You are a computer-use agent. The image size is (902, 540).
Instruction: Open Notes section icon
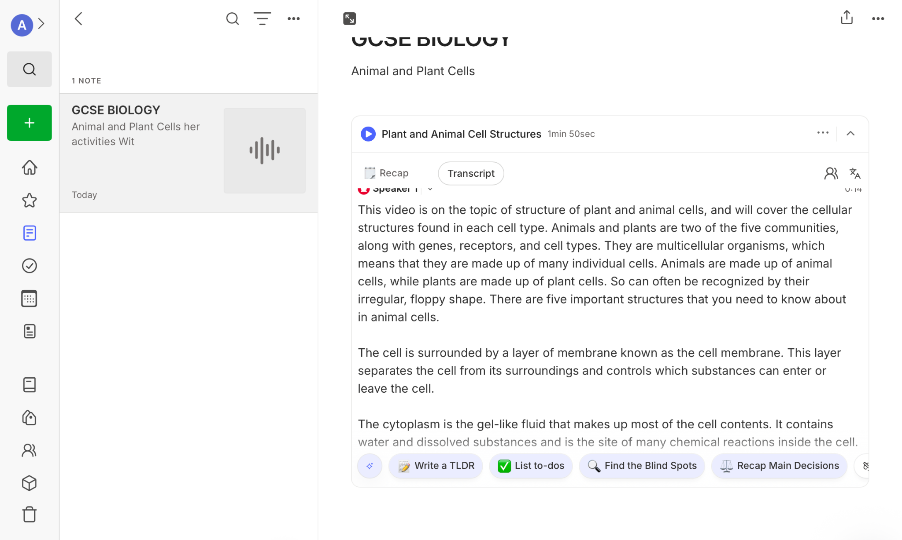[30, 233]
